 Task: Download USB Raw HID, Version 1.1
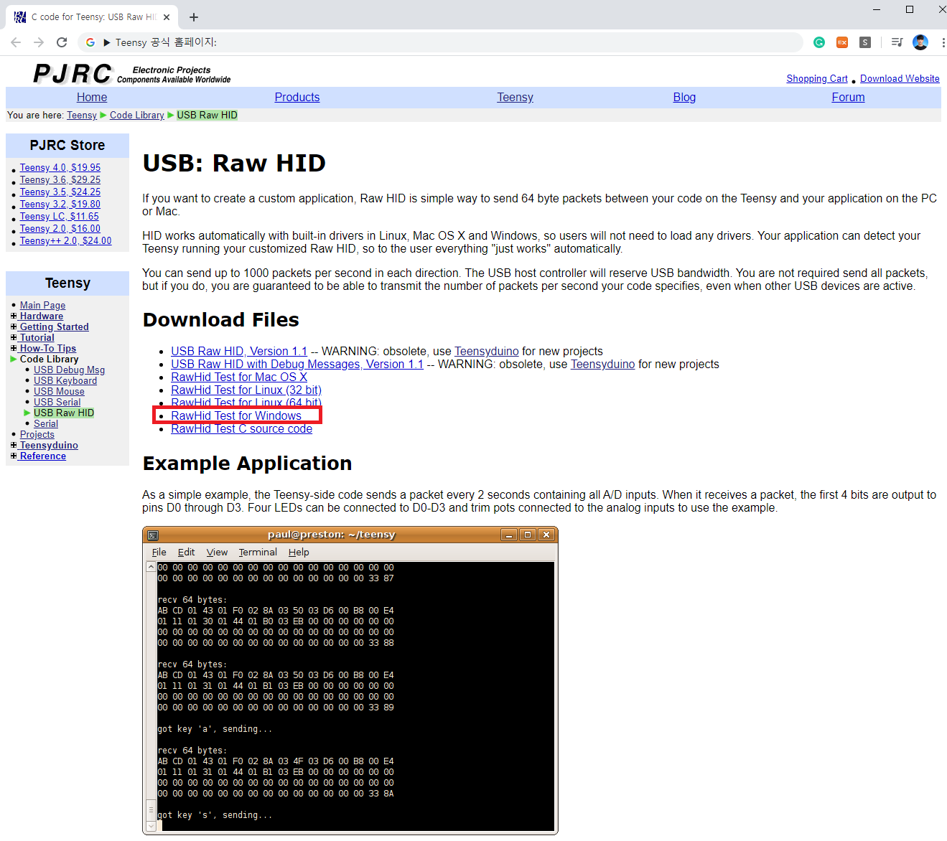click(239, 351)
